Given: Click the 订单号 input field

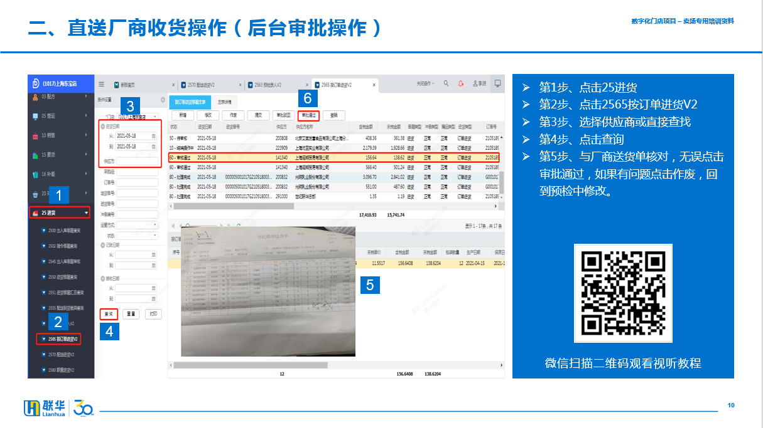Looking at the screenshot, I should (138, 182).
